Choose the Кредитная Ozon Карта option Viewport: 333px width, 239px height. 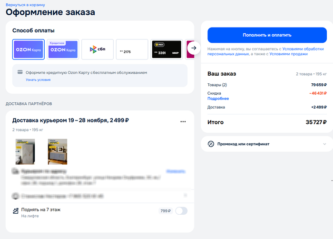[63, 50]
